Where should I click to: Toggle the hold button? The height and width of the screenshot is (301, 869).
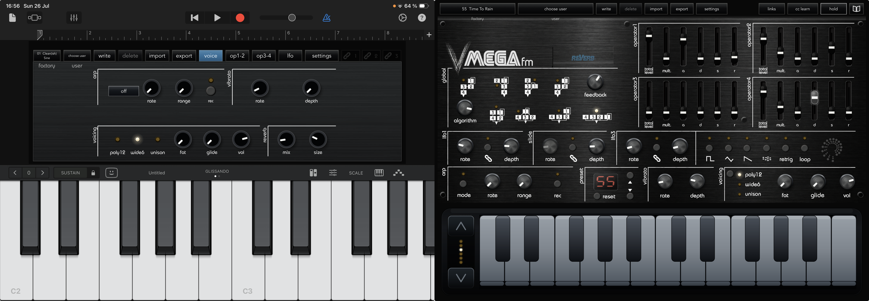tap(833, 9)
